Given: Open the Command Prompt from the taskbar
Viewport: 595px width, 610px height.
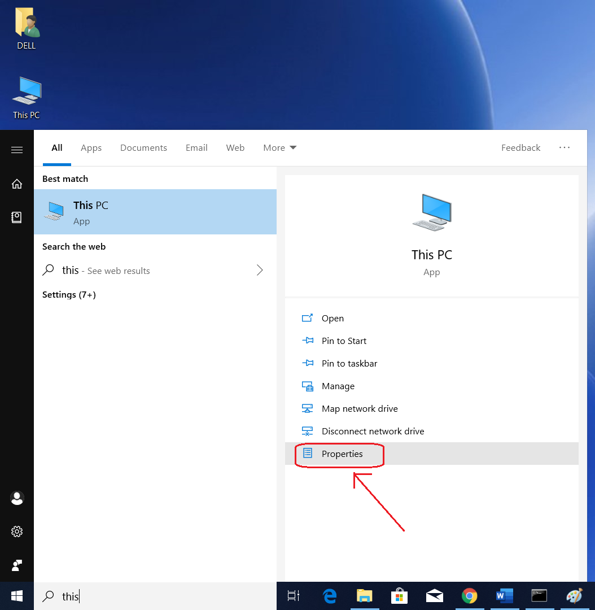Looking at the screenshot, I should pyautogui.click(x=539, y=596).
